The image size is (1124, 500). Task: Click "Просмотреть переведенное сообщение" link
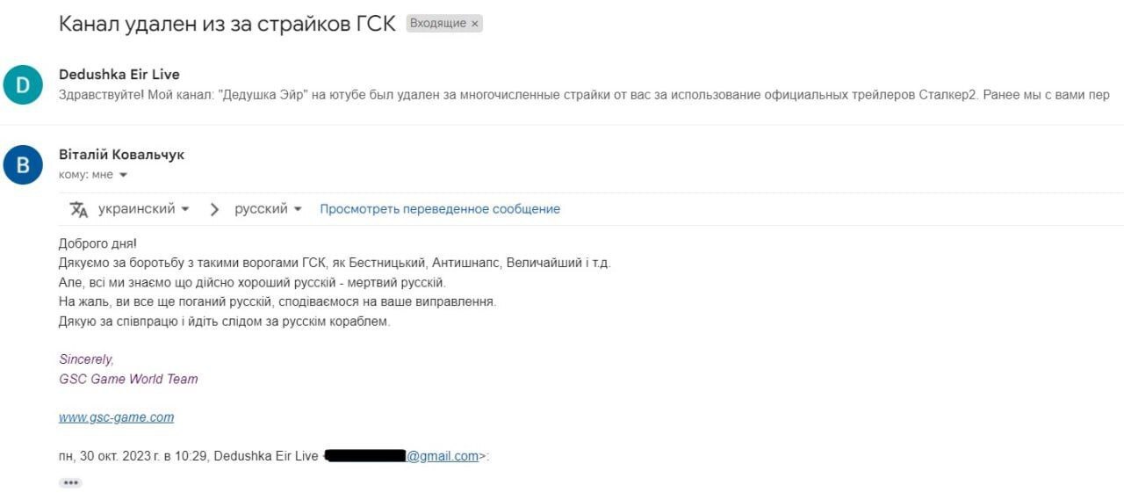click(x=440, y=209)
